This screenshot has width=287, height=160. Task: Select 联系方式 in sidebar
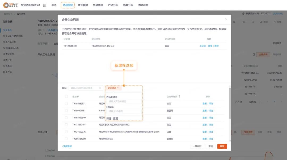(x=7, y=72)
